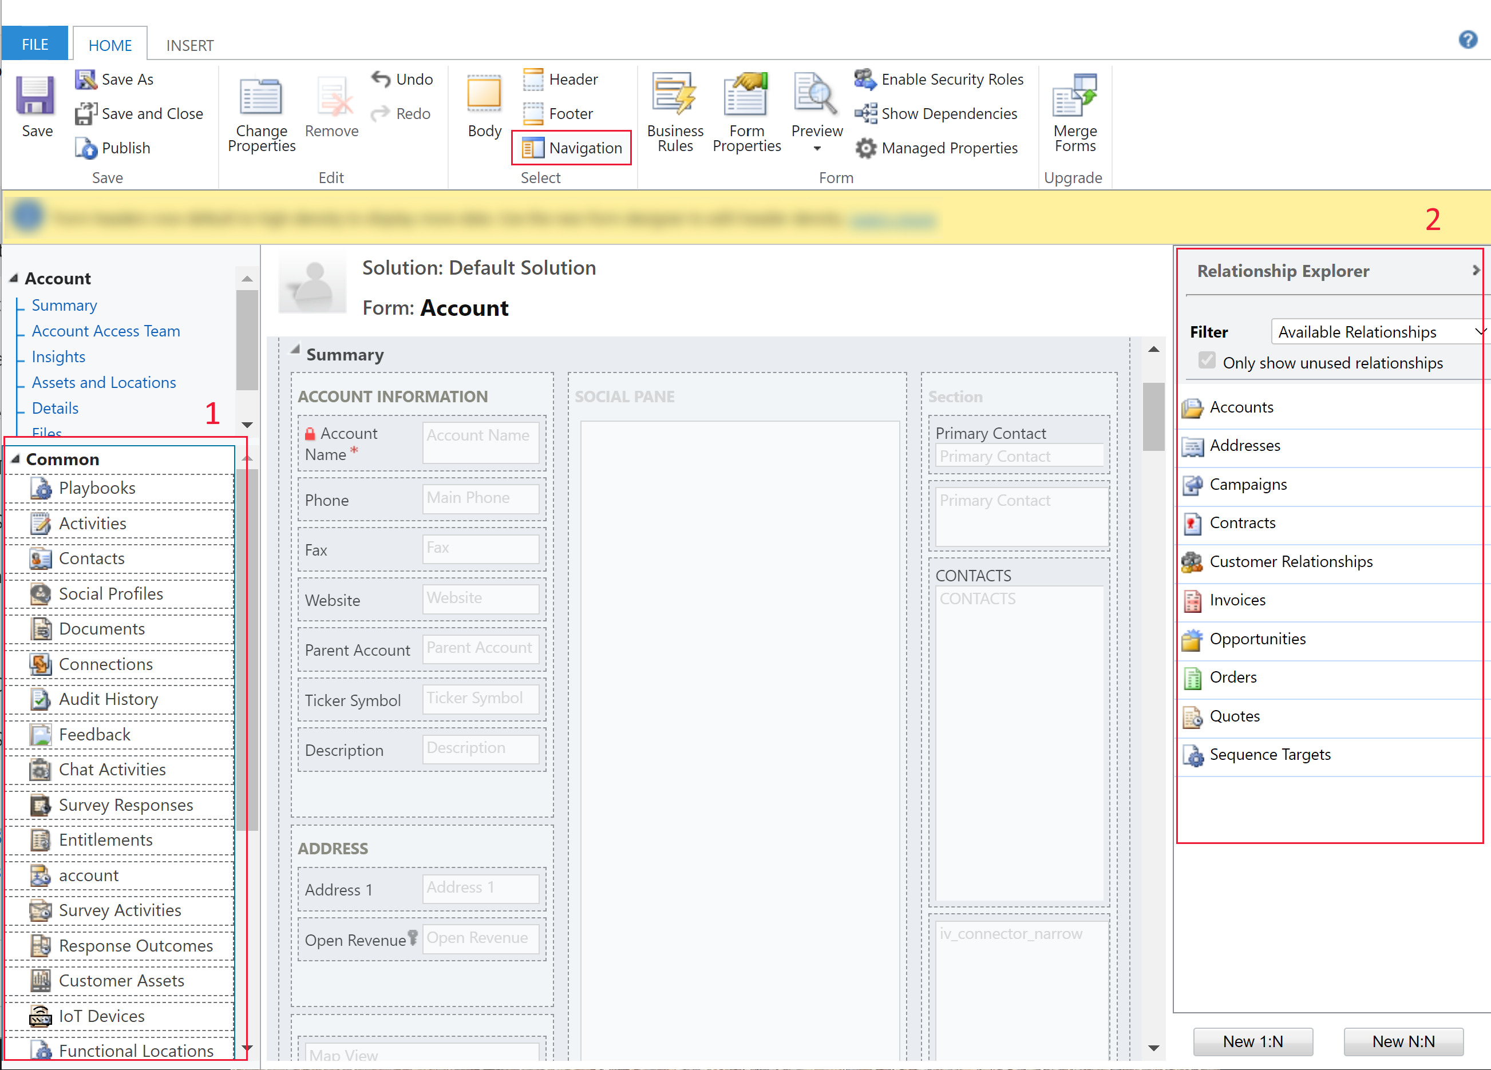Select the INSERT ribbon tab

pyautogui.click(x=190, y=13)
